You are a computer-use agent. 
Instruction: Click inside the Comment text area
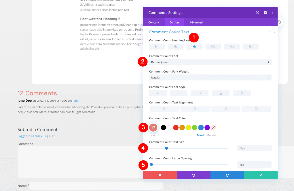coord(80,162)
